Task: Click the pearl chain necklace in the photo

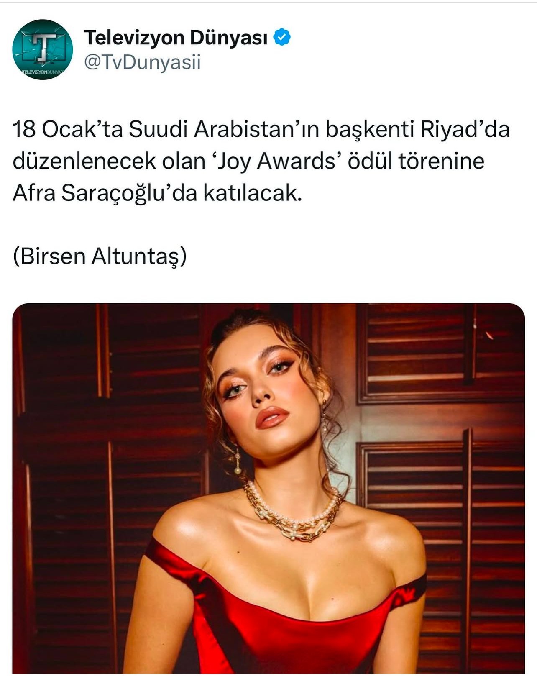Action: coord(293,510)
